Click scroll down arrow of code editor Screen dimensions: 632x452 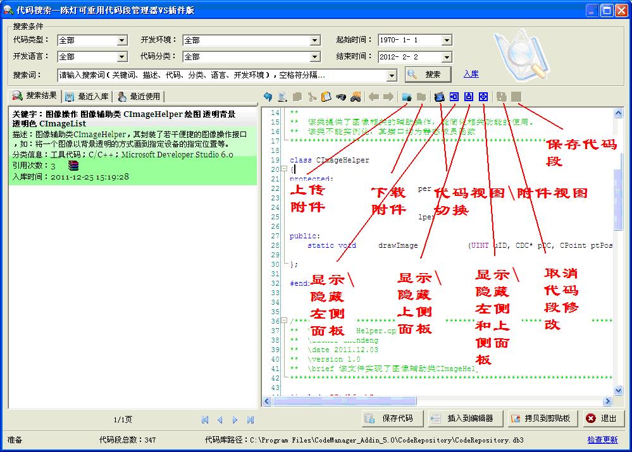(618, 390)
